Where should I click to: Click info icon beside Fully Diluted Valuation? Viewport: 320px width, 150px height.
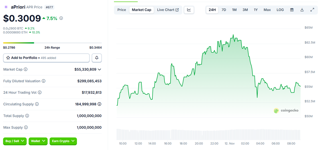click(x=44, y=81)
